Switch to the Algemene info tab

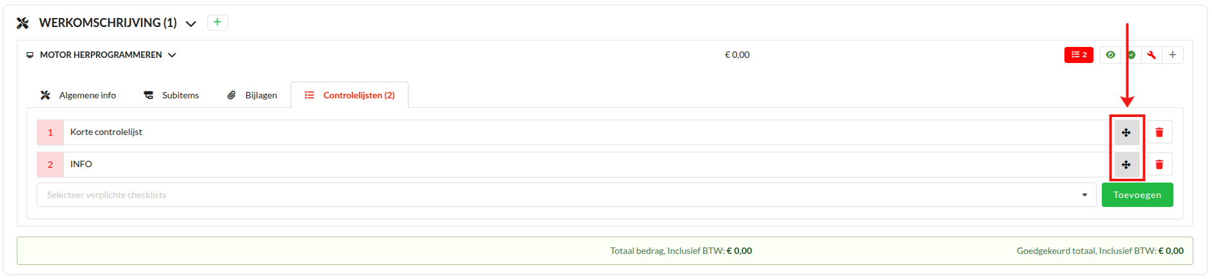(x=79, y=95)
